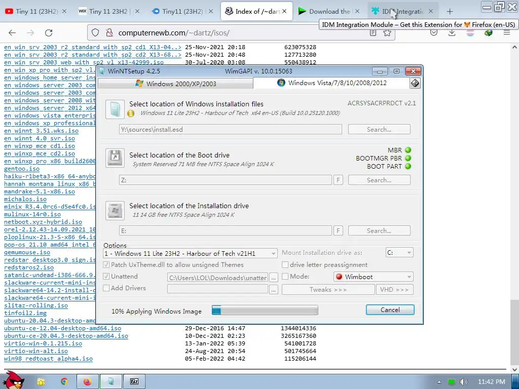The image size is (519, 389).
Task: Show hidden tray icons arrow
Action: click(x=439, y=382)
